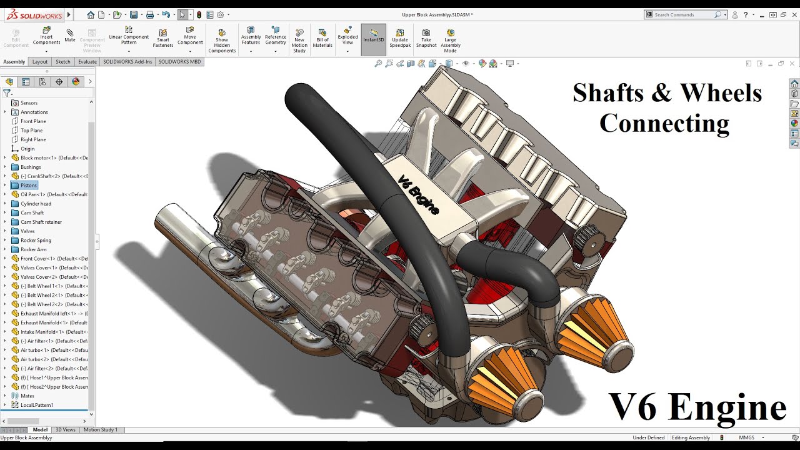The image size is (800, 450).
Task: Create a New Motion Study
Action: pyautogui.click(x=299, y=41)
